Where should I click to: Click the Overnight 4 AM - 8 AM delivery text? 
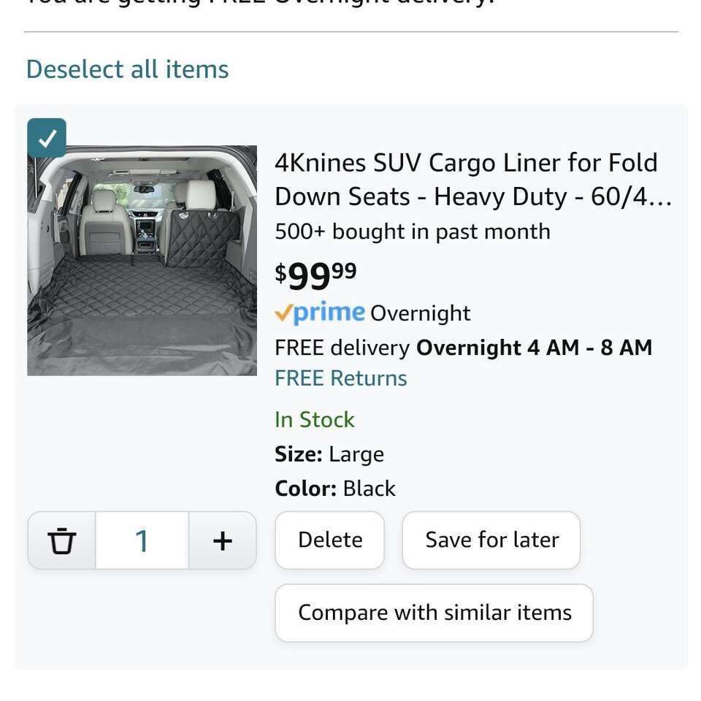click(x=534, y=348)
